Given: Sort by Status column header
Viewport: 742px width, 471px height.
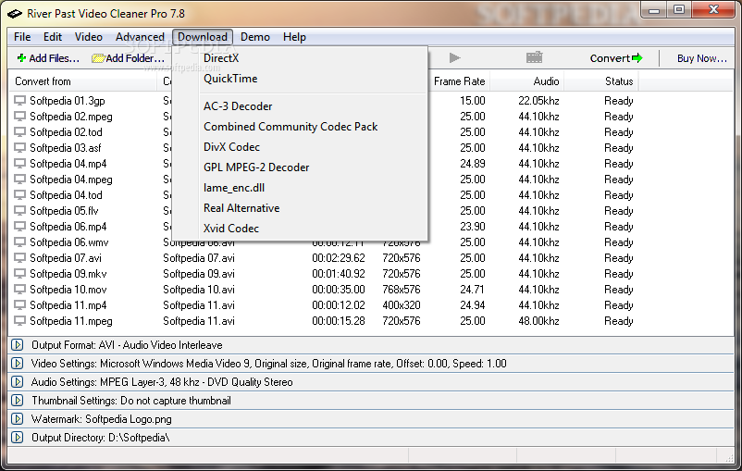Looking at the screenshot, I should [x=601, y=81].
